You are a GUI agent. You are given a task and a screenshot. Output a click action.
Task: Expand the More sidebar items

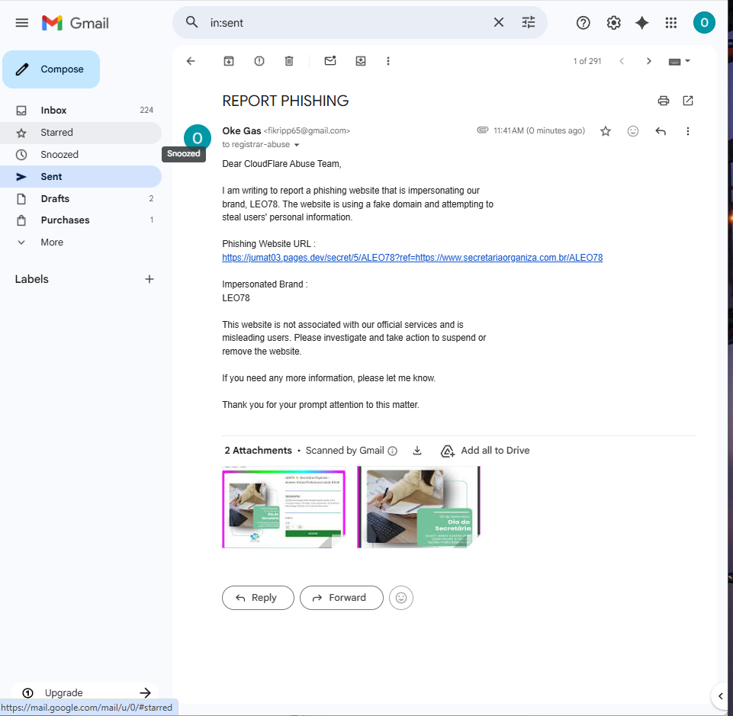click(x=80, y=242)
